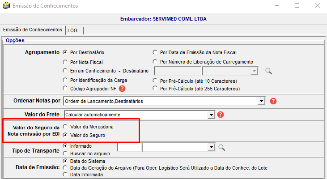
Task: Select Buscar no arquivo transport option
Action: pos(66,153)
